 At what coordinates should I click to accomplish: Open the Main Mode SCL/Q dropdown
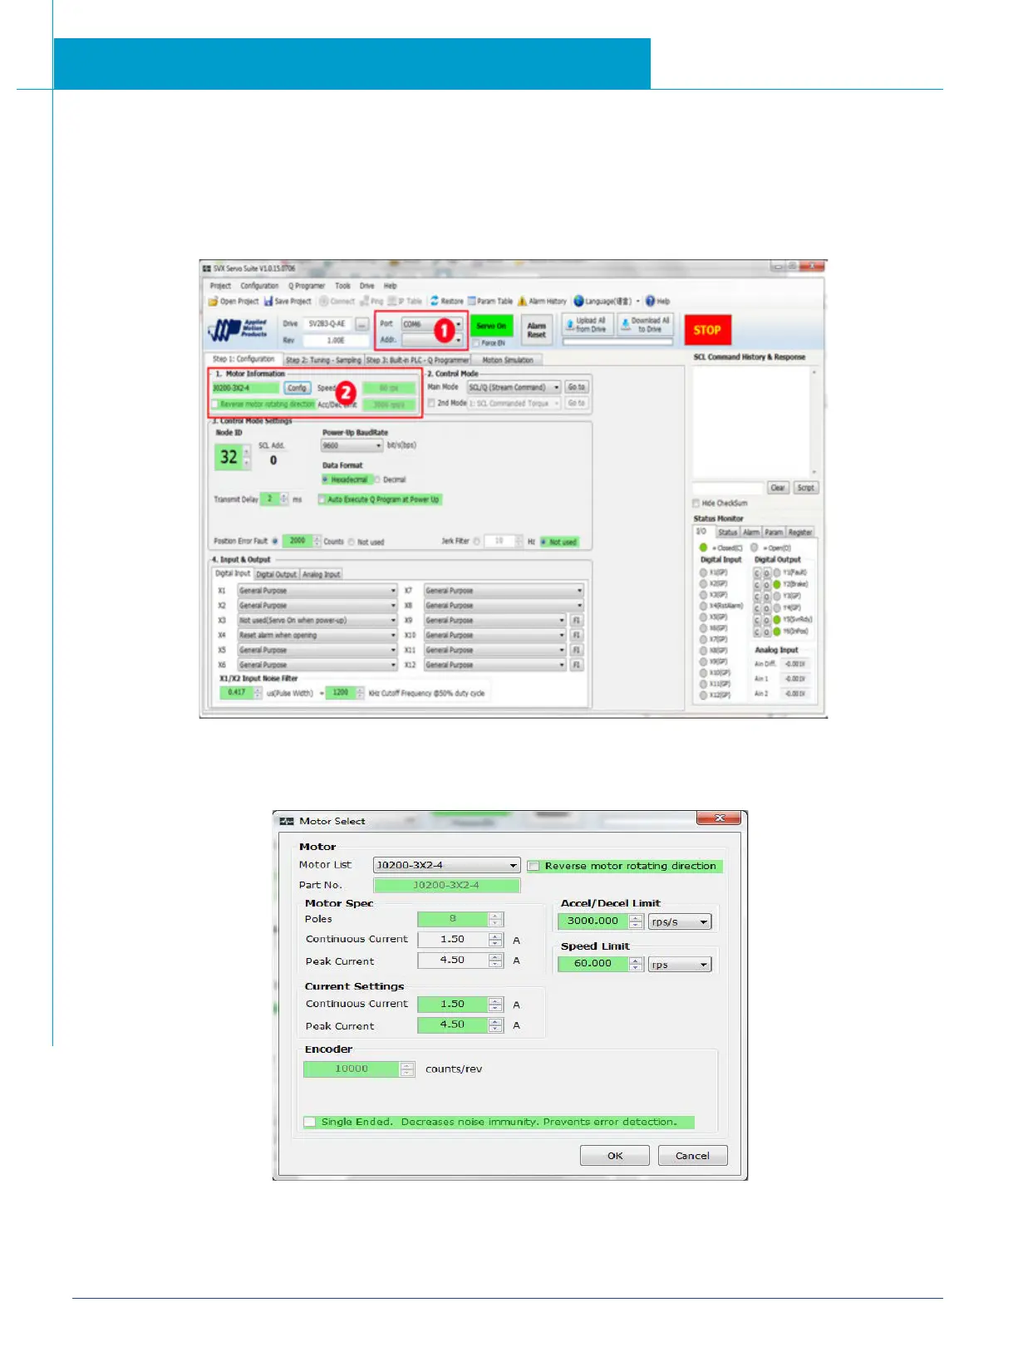tap(514, 387)
